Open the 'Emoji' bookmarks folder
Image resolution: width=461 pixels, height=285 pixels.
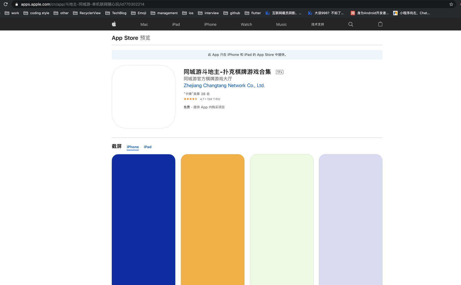(139, 13)
